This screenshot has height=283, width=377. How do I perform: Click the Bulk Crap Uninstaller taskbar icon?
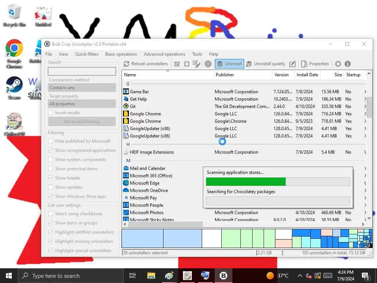[223, 276]
